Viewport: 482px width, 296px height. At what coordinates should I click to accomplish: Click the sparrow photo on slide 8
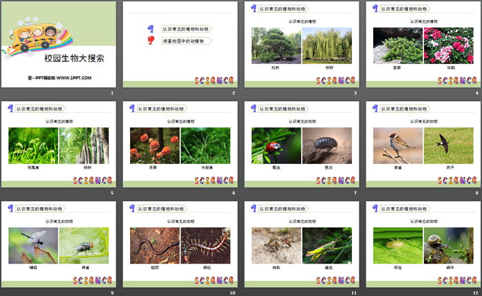tap(398, 146)
